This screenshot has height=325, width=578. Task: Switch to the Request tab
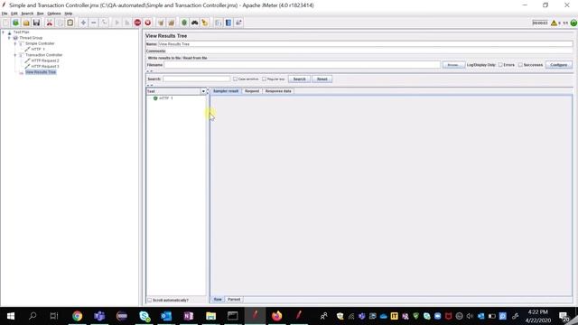(252, 91)
